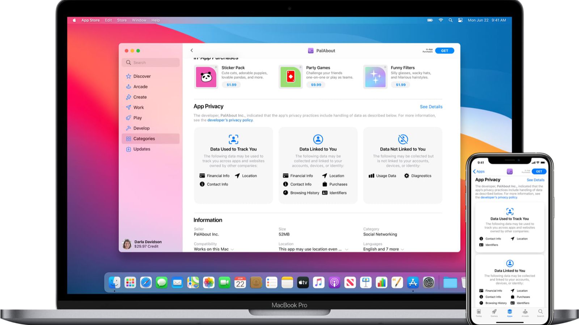Screen dimensions: 579x325
Task: Launch Apple TV from the Dock
Action: (x=303, y=282)
